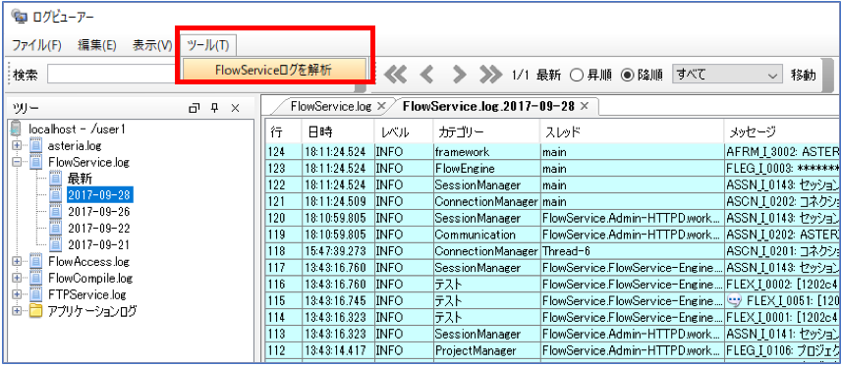Click the localhost server icon
The image size is (841, 366).
point(16,130)
